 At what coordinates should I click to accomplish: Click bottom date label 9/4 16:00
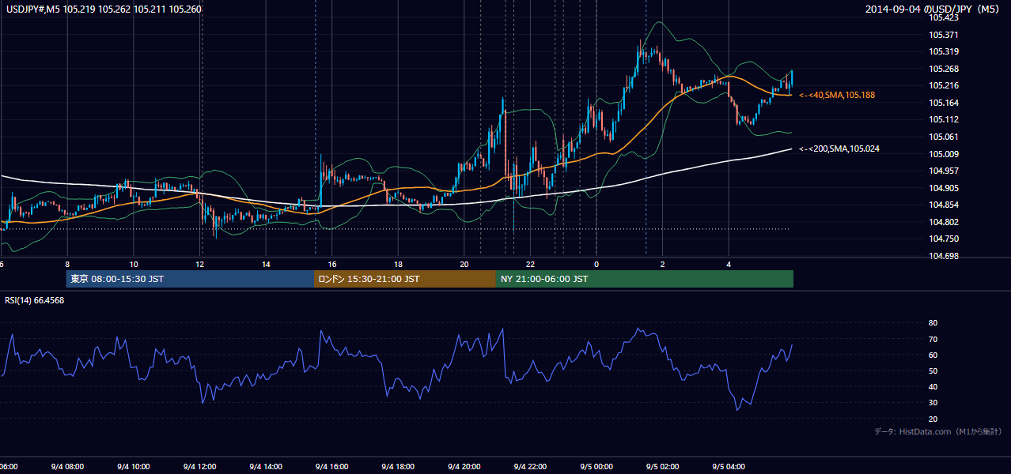coord(332,466)
